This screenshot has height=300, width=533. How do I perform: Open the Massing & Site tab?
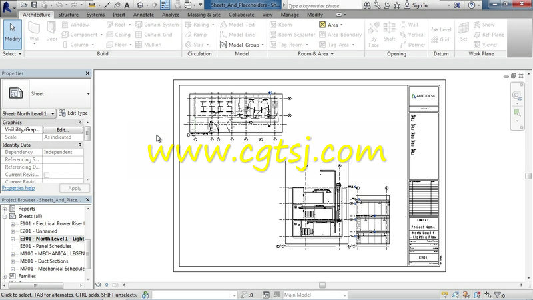(204, 15)
